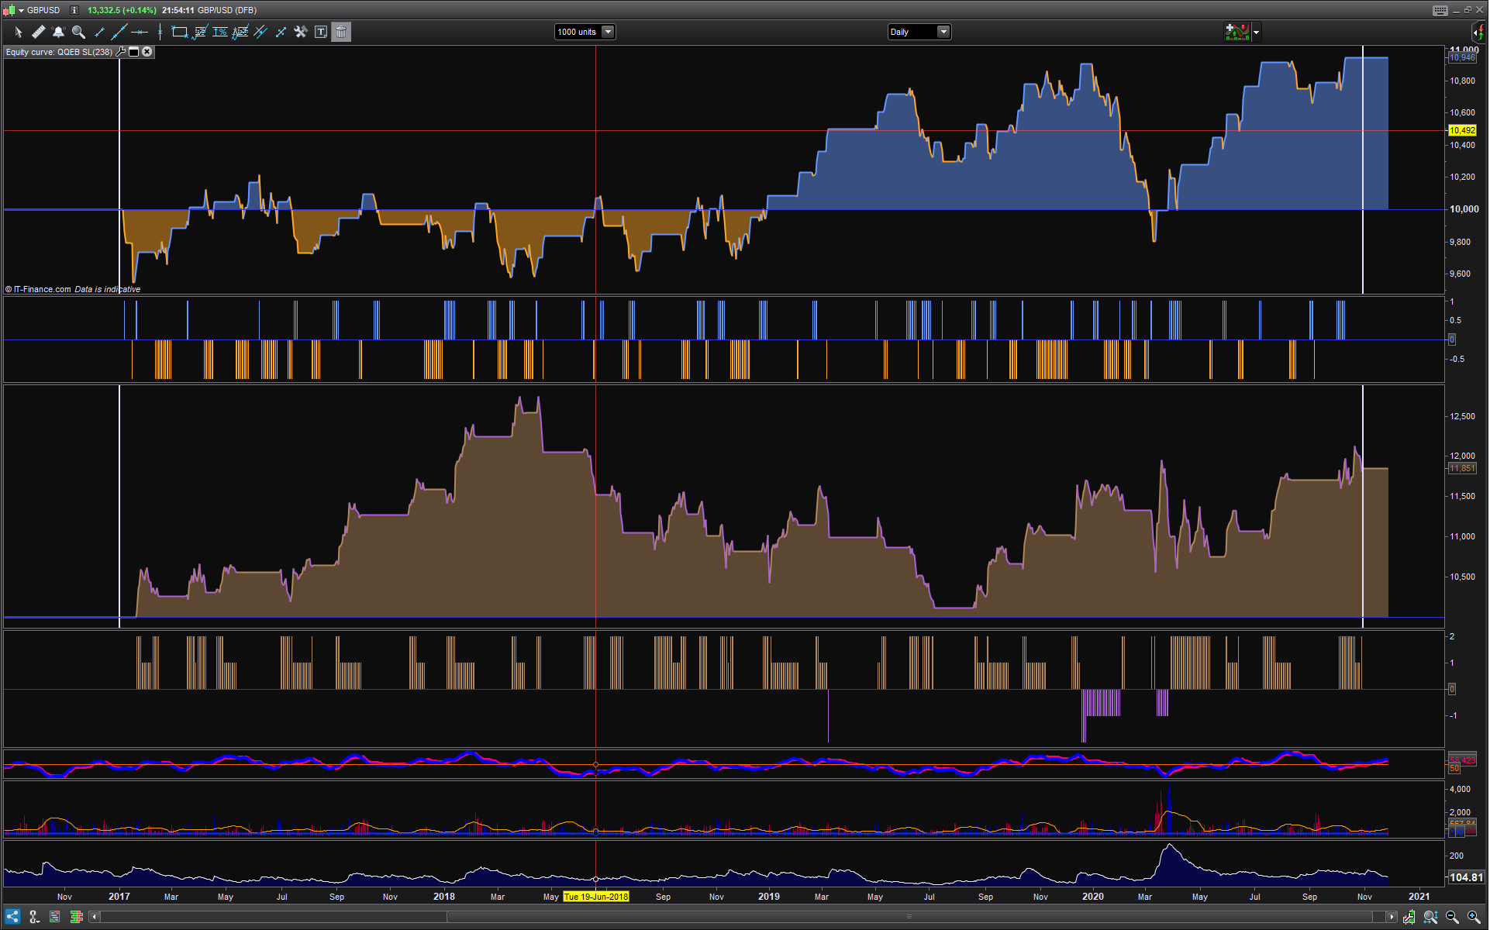Click the zoom in magnifier at bottom right
The image size is (1490, 930).
pyautogui.click(x=1474, y=918)
